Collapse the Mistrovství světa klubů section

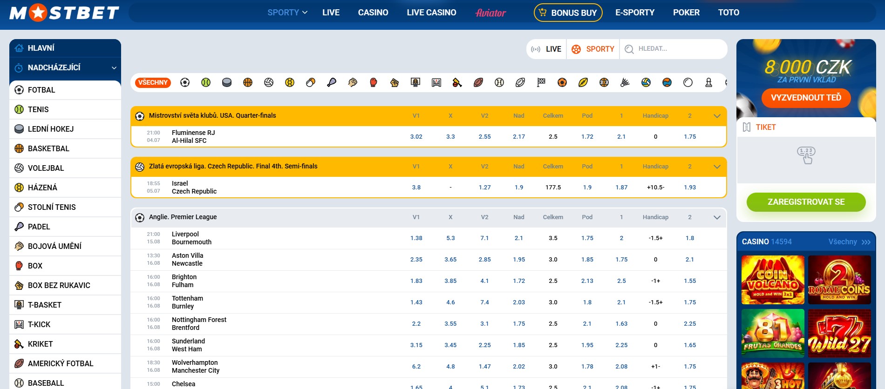[x=717, y=116]
